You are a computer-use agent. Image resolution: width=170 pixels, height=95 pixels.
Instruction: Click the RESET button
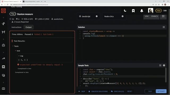(x=130, y=91)
